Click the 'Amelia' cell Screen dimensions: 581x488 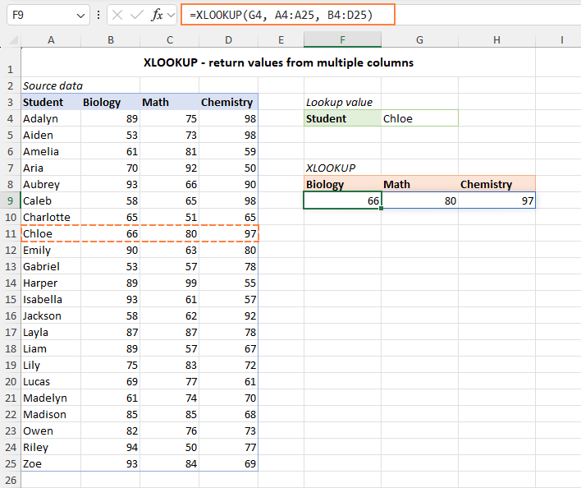pyautogui.click(x=51, y=151)
